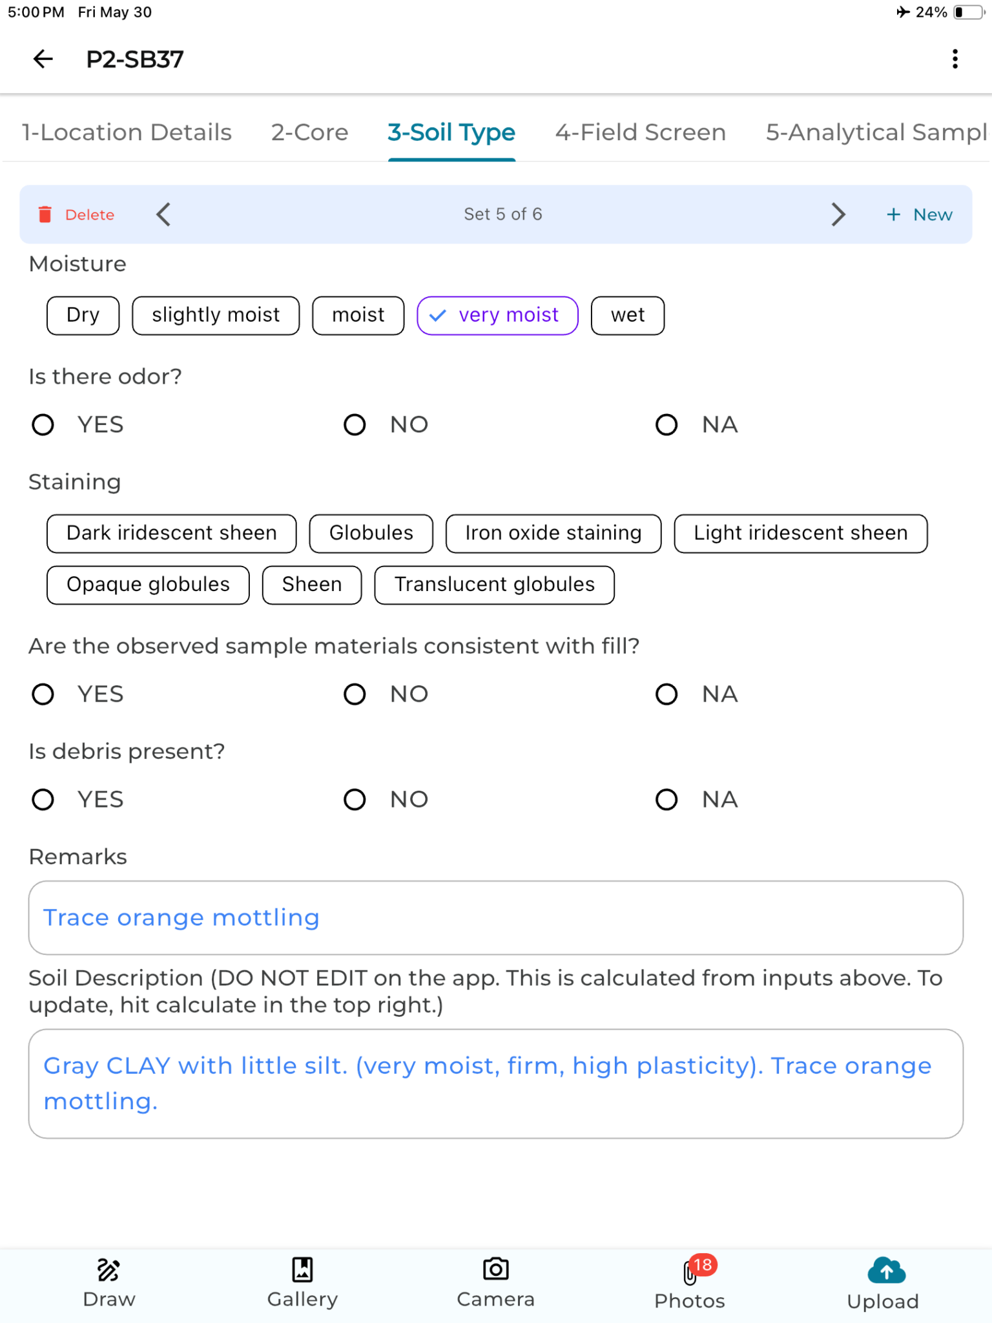Screen dimensions: 992x1323
Task: Go to the previous set with left chevron
Action: pyautogui.click(x=163, y=214)
